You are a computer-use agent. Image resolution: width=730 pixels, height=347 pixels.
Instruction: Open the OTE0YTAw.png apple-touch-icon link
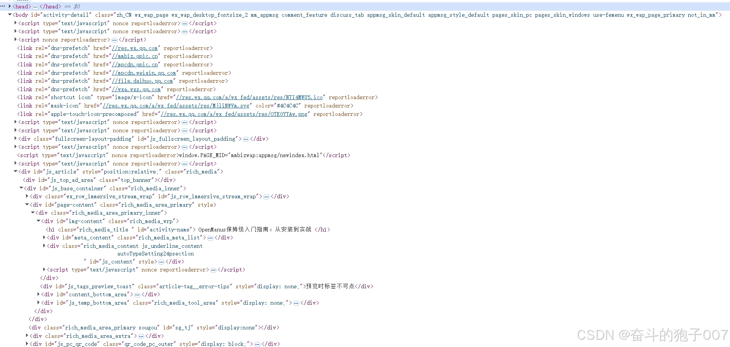[234, 114]
